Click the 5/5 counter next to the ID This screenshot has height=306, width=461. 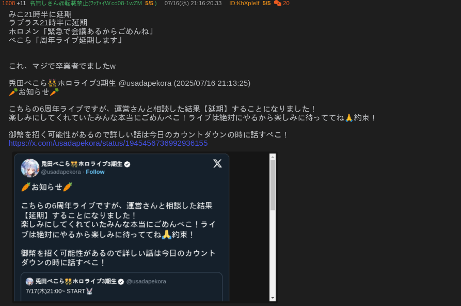click(266, 3)
